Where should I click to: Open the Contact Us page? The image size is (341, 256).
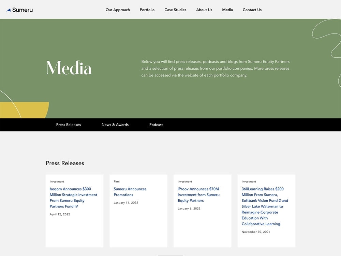(x=252, y=10)
